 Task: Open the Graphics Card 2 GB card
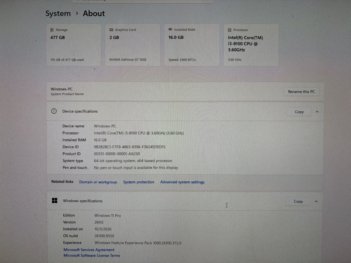pyautogui.click(x=133, y=45)
